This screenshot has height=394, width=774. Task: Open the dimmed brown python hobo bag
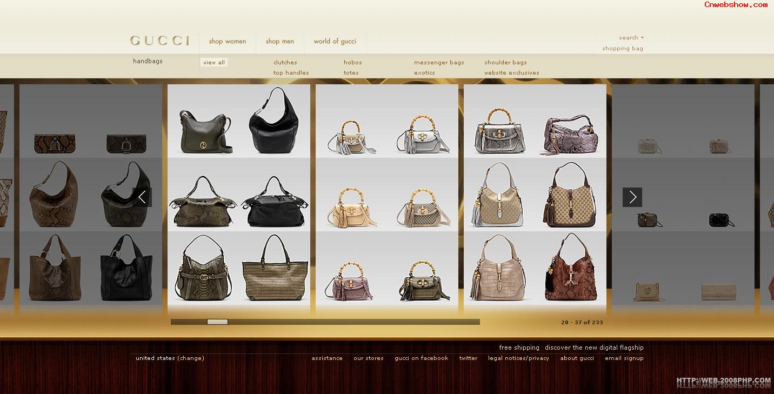pos(54,195)
